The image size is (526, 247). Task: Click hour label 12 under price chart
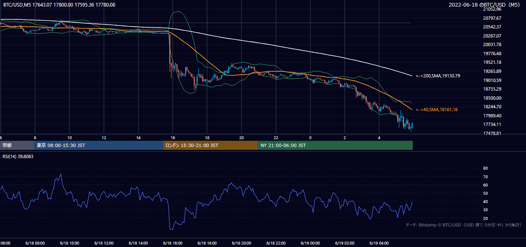pyautogui.click(x=104, y=137)
